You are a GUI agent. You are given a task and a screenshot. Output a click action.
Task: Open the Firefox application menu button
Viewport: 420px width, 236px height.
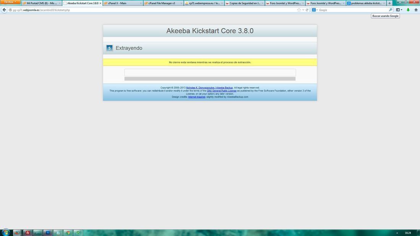point(10,2)
